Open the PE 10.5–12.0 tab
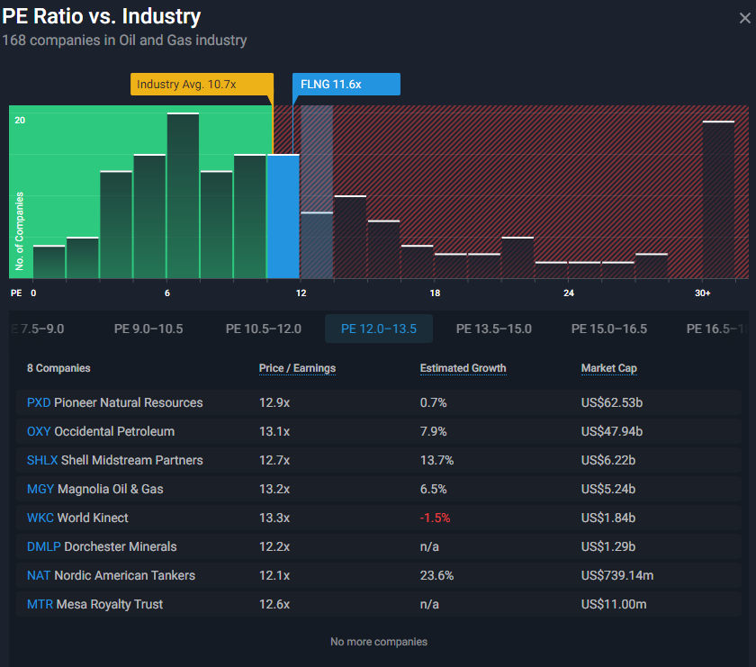Image resolution: width=756 pixels, height=667 pixels. [263, 329]
